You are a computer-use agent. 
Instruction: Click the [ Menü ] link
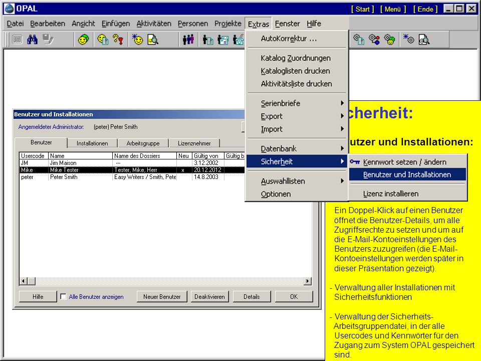(393, 9)
